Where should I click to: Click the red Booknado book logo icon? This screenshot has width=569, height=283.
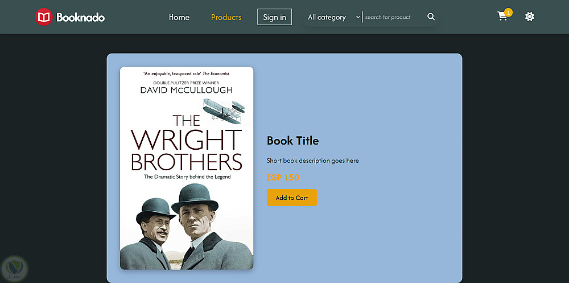[x=44, y=17]
